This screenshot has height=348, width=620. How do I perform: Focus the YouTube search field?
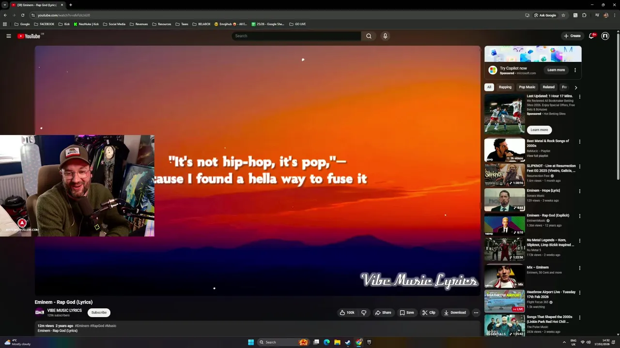click(296, 36)
